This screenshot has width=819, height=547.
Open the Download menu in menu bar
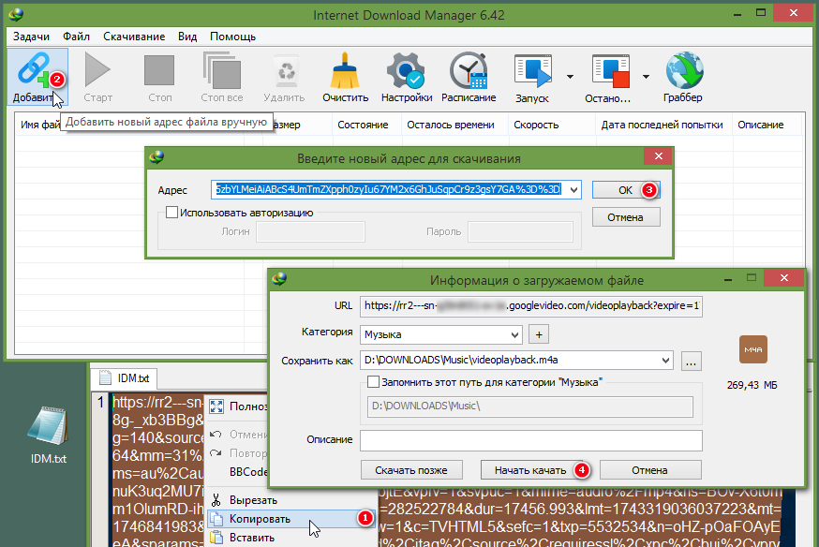(134, 37)
